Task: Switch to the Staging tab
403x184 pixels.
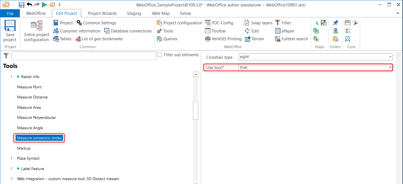Action: point(134,13)
